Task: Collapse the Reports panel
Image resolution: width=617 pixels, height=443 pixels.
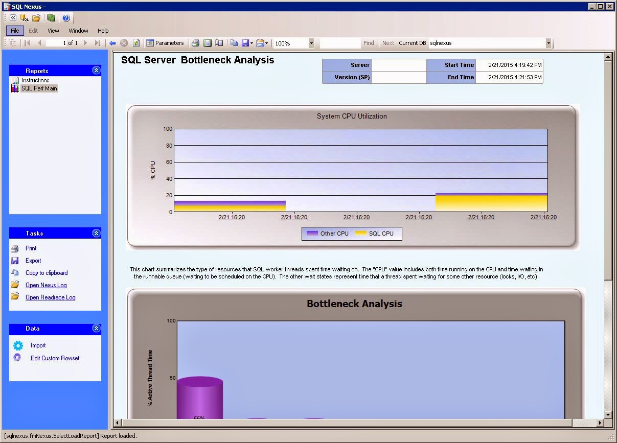Action: [96, 71]
